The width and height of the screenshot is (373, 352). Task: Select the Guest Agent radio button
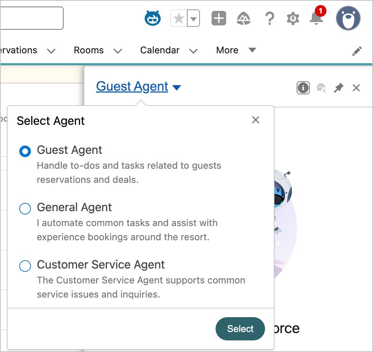[25, 151]
